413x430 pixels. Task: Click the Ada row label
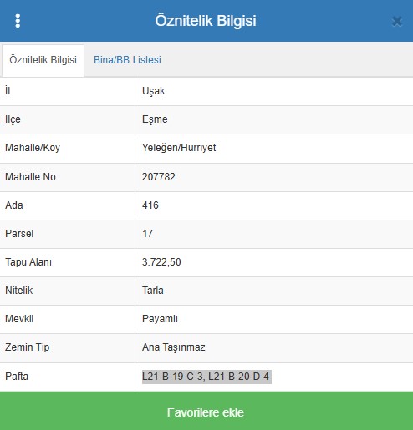pos(14,205)
